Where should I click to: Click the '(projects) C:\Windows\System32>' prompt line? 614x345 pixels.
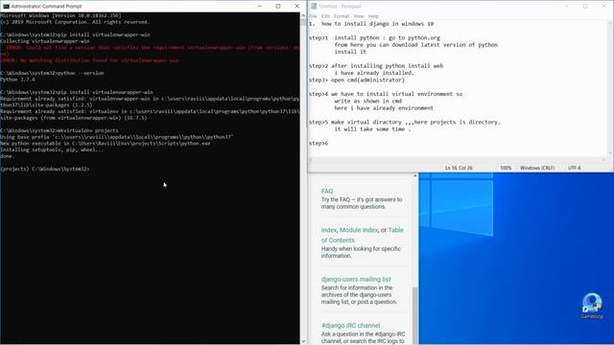pos(45,169)
